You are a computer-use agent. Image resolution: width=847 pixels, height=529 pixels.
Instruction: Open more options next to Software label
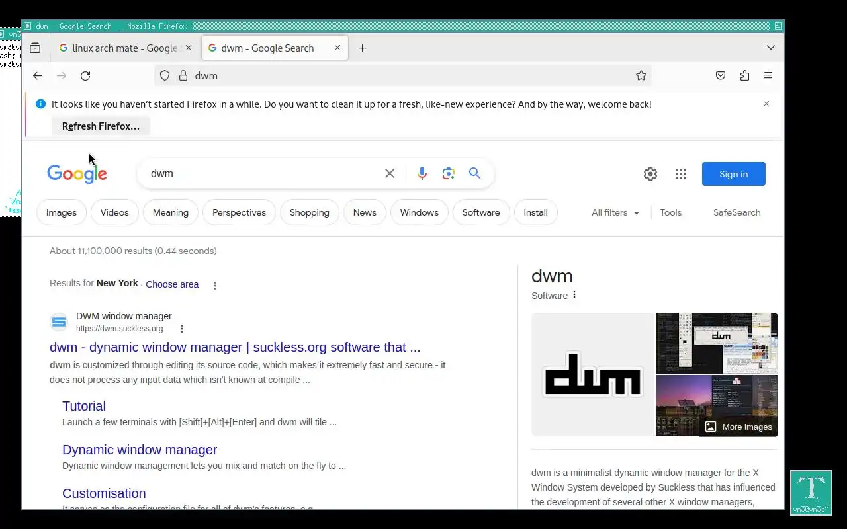point(574,295)
